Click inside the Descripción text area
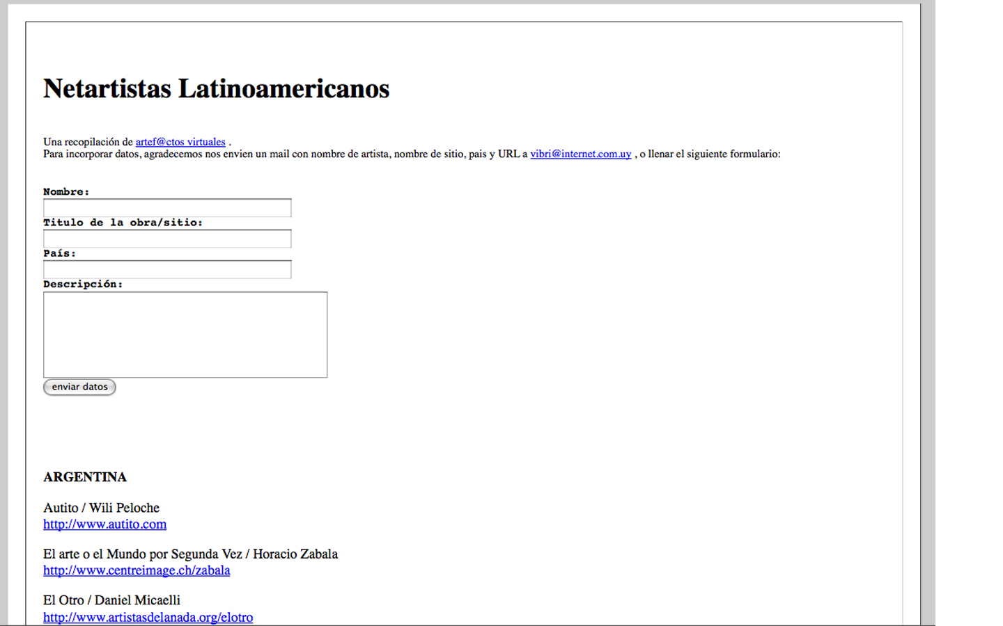 [185, 335]
